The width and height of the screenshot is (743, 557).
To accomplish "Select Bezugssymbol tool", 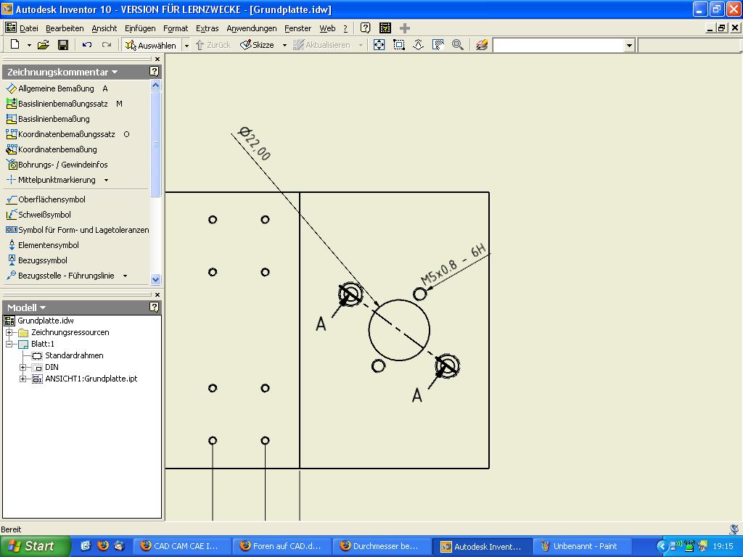I will click(x=36, y=260).
